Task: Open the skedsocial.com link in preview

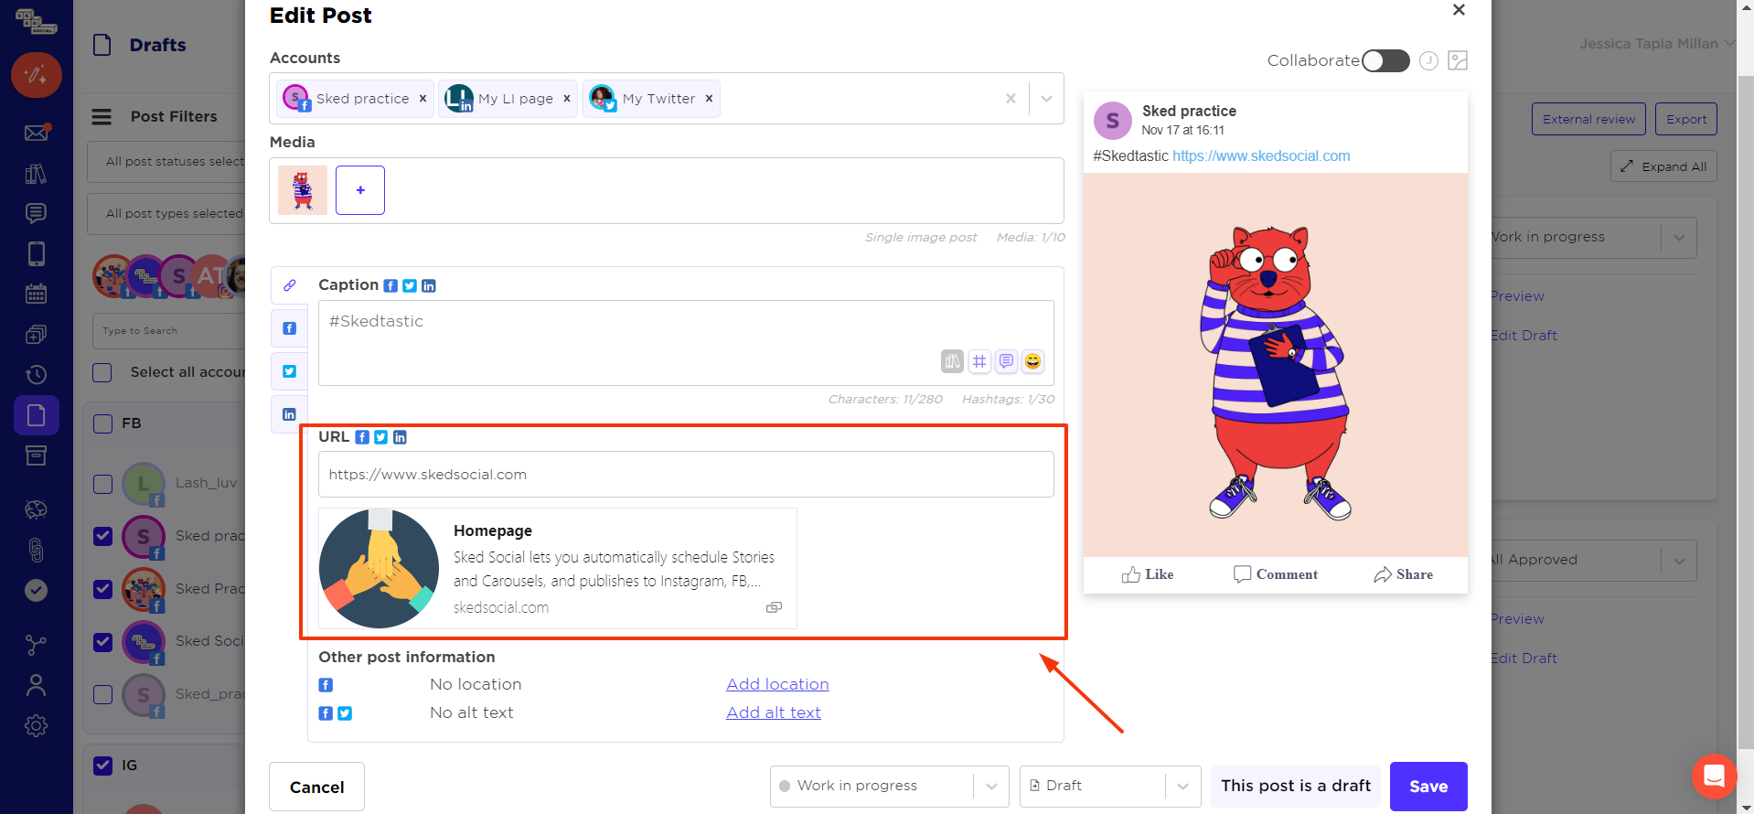Action: pyautogui.click(x=1261, y=155)
